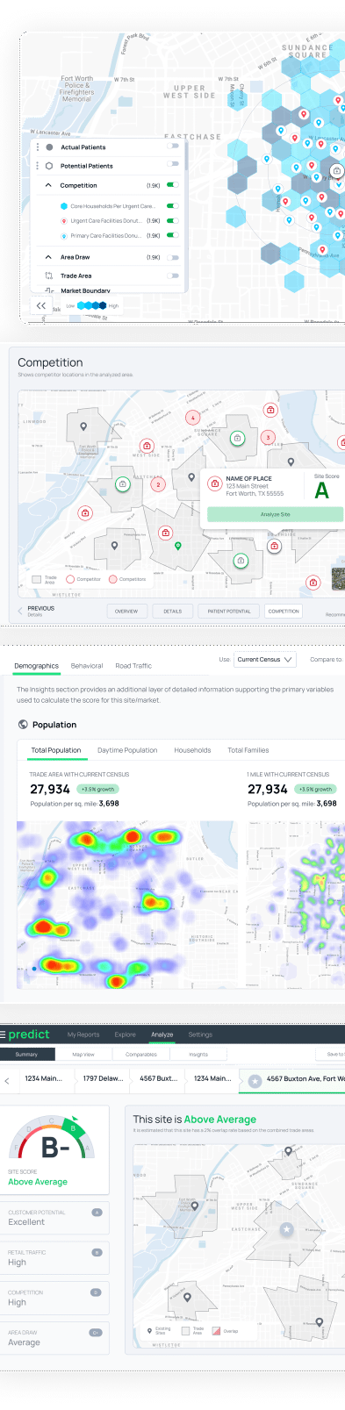This screenshot has width=345, height=1410.
Task: Switch to the Insights sub-tab
Action: pyautogui.click(x=198, y=1055)
